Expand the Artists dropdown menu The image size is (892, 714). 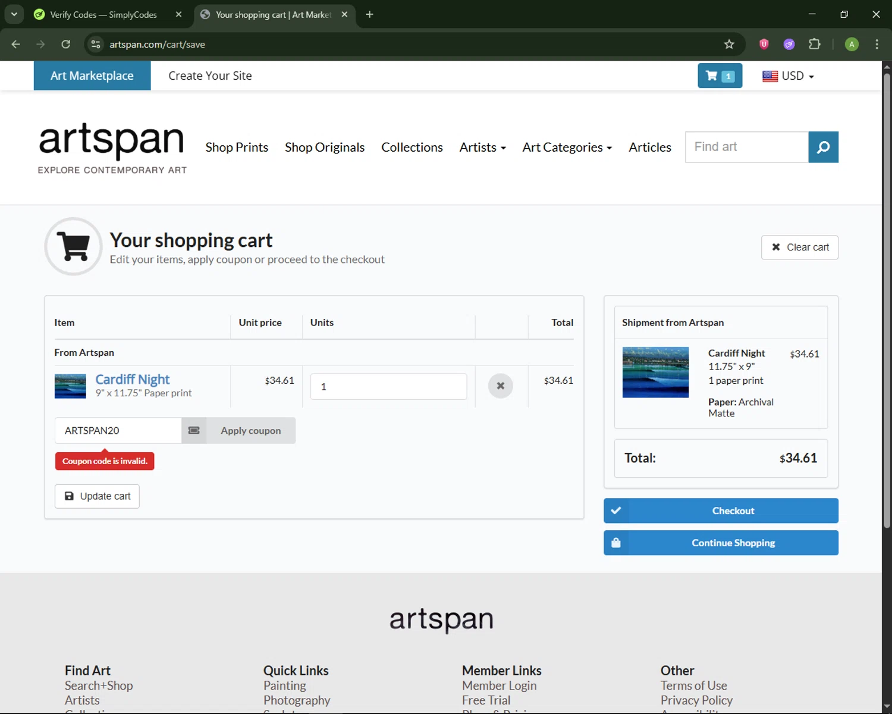pyautogui.click(x=482, y=147)
